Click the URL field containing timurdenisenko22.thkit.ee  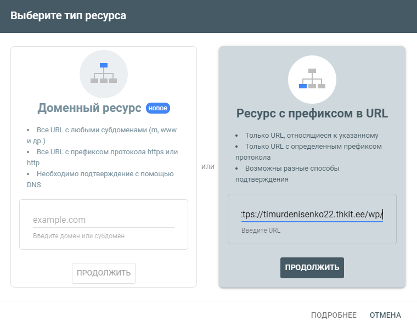312,215
